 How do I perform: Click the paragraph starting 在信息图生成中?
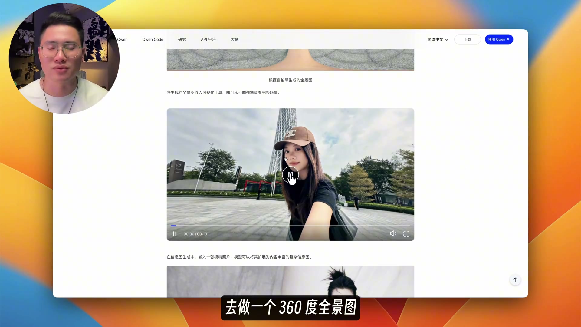pyautogui.click(x=240, y=257)
